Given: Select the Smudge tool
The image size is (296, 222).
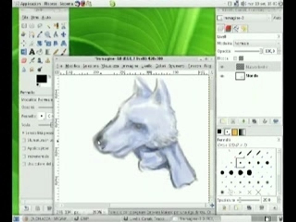Looking at the screenshot, I should 32,69.
